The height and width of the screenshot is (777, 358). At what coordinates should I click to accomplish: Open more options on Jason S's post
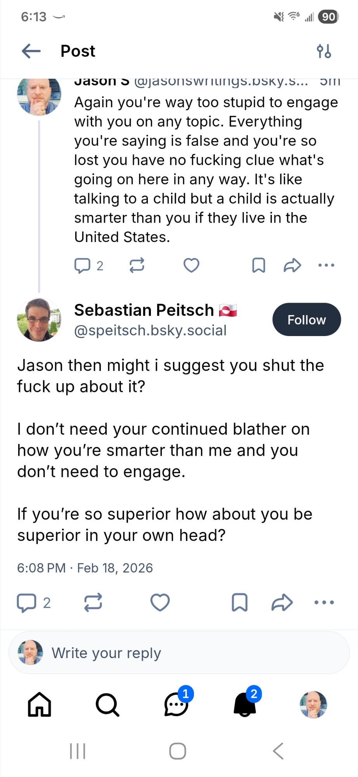(x=326, y=265)
